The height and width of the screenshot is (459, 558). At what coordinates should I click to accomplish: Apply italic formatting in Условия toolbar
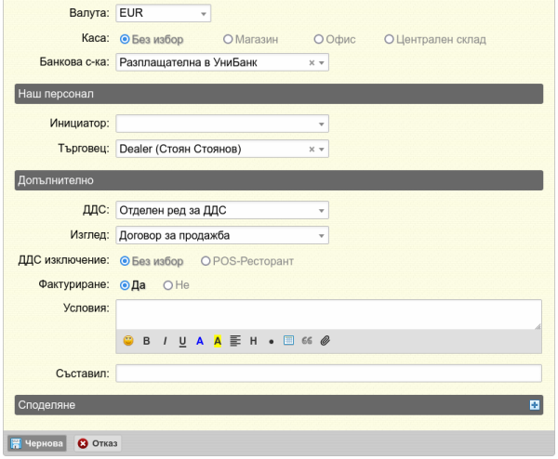[x=165, y=341]
